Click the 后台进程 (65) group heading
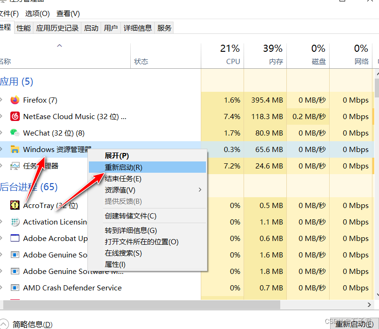Screen dimensions: 379x329 (29, 187)
